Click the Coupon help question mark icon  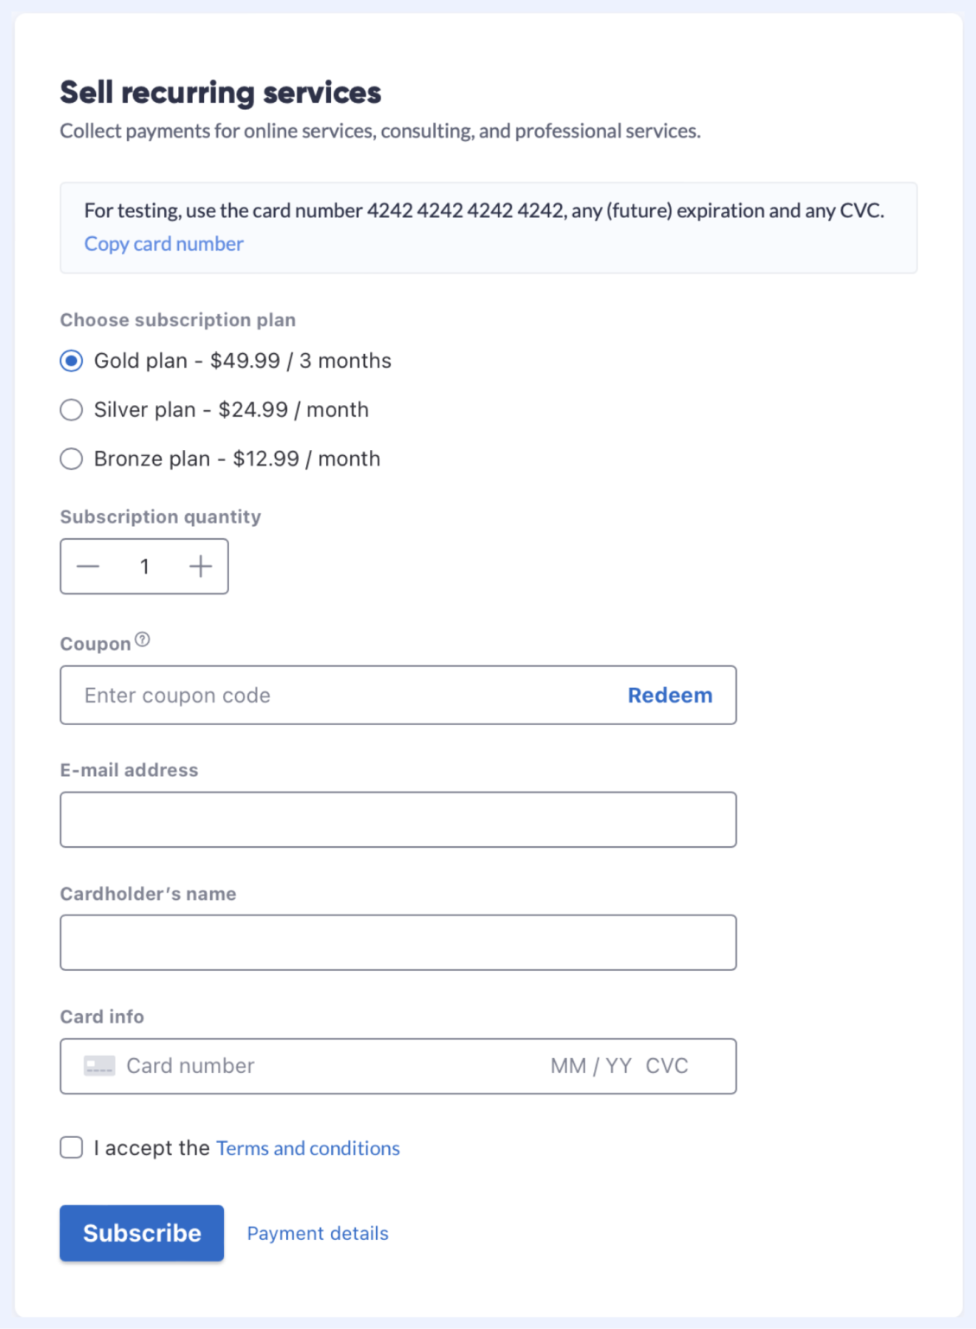pos(144,640)
